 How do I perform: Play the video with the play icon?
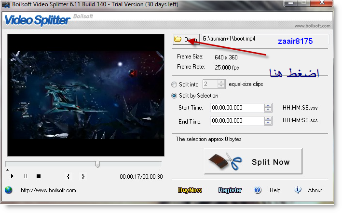pyautogui.click(x=12, y=176)
